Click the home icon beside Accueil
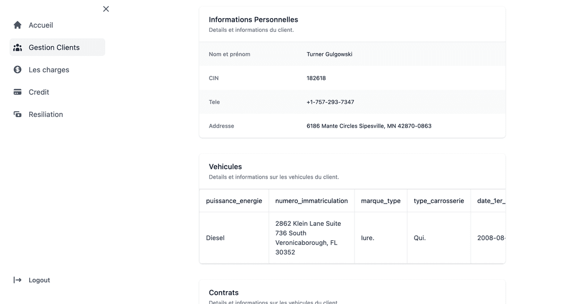This screenshot has height=304, width=574. click(x=18, y=25)
